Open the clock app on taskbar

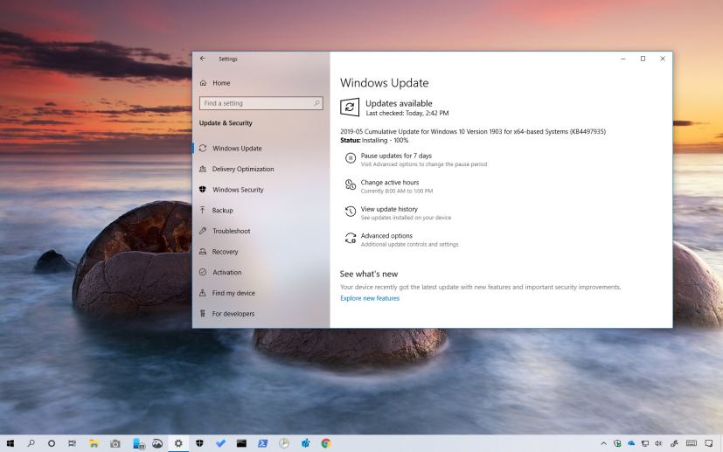[x=284, y=443]
